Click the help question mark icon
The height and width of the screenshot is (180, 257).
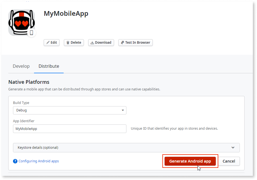[x=15, y=161]
